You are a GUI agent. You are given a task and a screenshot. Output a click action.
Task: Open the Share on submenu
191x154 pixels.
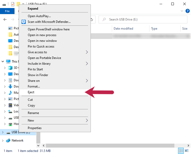[x=55, y=81]
